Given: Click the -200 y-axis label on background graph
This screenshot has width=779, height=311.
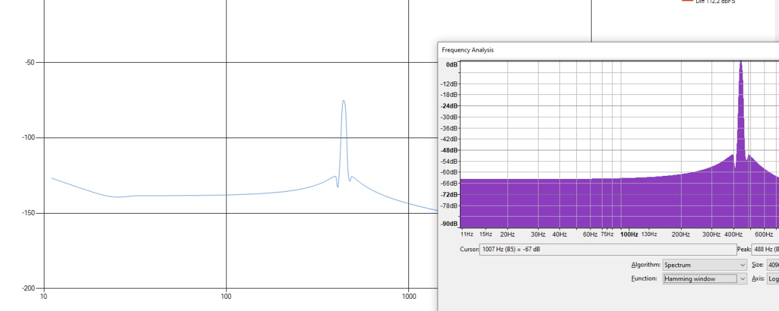Looking at the screenshot, I should [27, 288].
